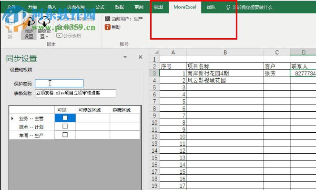Viewport: 316px width, 190px height.
Task: Click the 公示表格 ribbon item
Action: click(x=69, y=36)
